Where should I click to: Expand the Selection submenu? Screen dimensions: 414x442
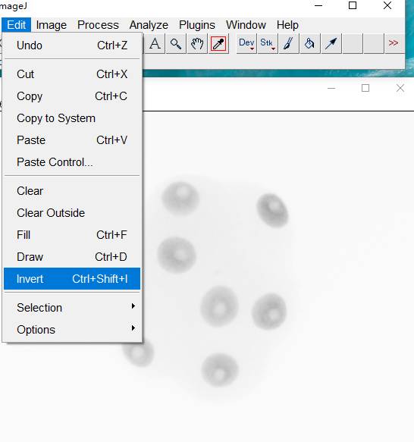point(72,308)
